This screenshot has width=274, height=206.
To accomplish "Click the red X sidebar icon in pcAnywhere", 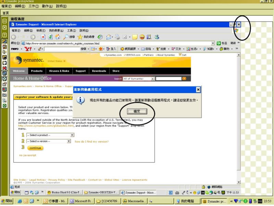I will 4,68.
